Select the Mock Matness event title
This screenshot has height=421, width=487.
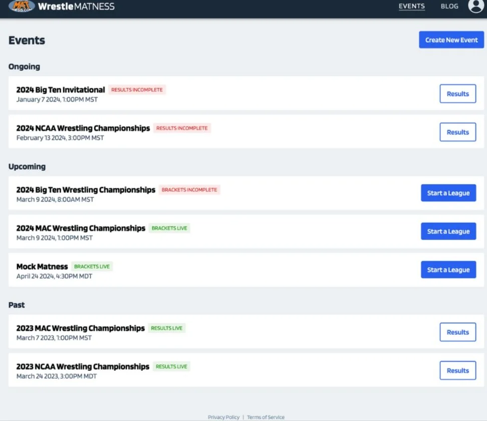click(42, 267)
